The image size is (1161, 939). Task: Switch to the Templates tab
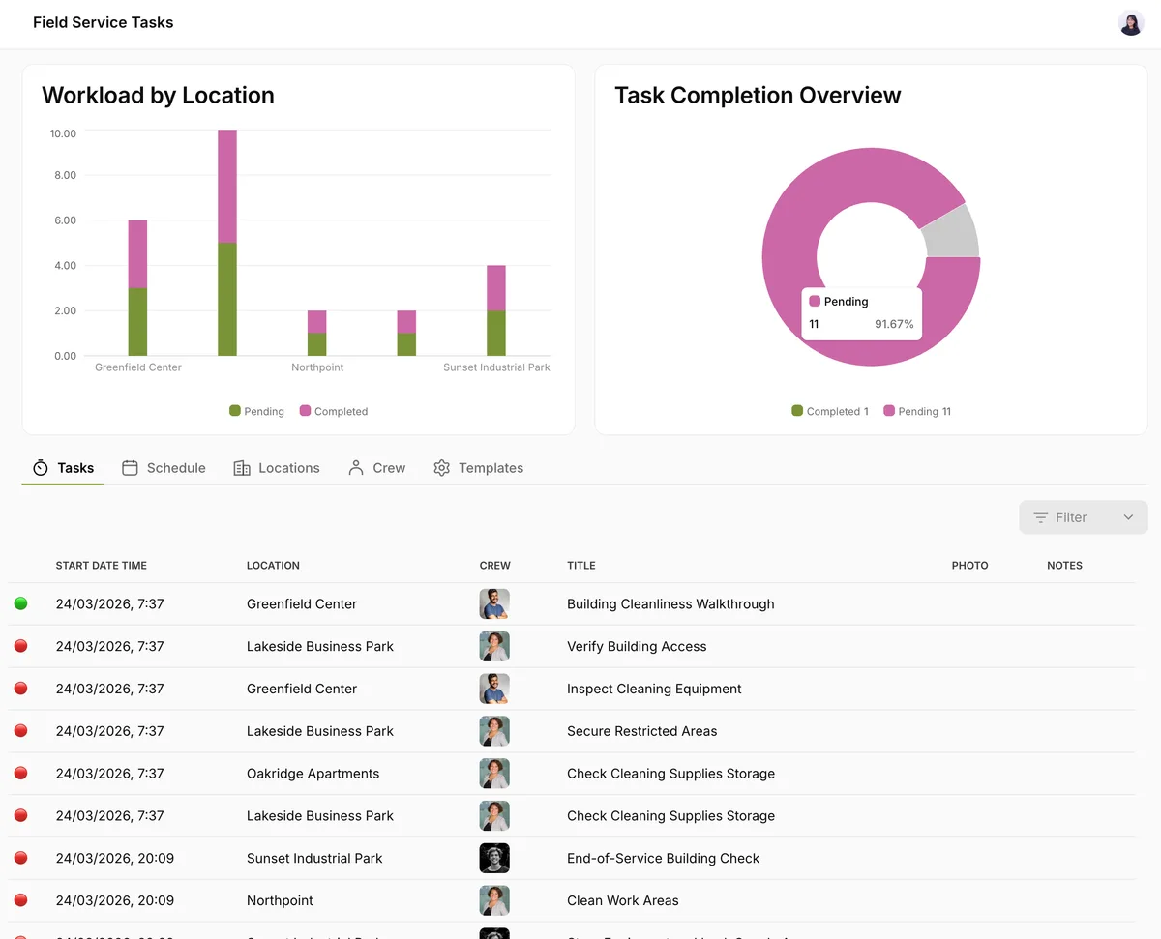tap(478, 468)
